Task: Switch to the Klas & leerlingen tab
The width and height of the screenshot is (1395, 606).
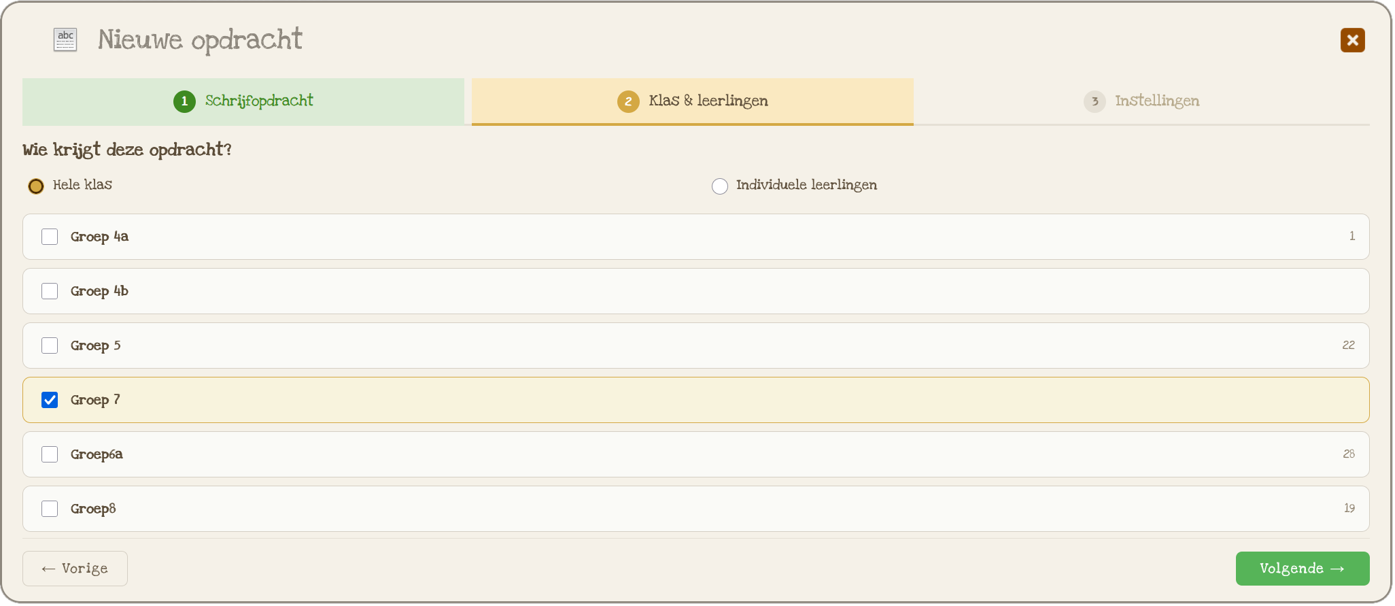Action: (692, 101)
